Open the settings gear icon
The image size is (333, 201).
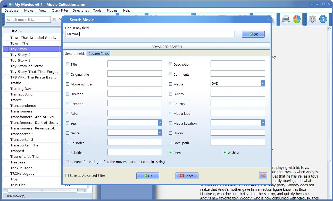[x=312, y=19]
